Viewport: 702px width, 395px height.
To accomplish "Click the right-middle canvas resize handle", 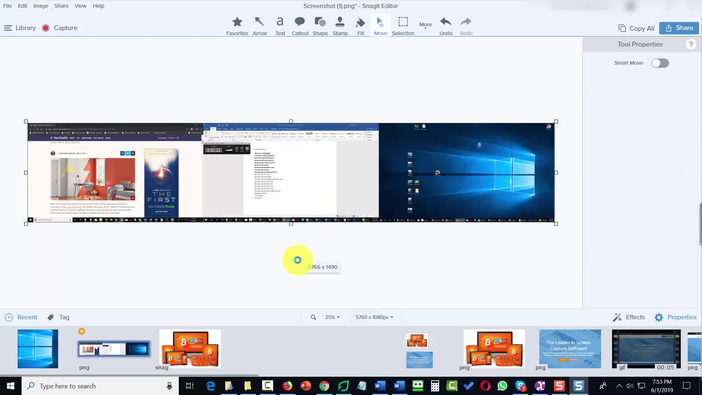I will click(x=556, y=173).
